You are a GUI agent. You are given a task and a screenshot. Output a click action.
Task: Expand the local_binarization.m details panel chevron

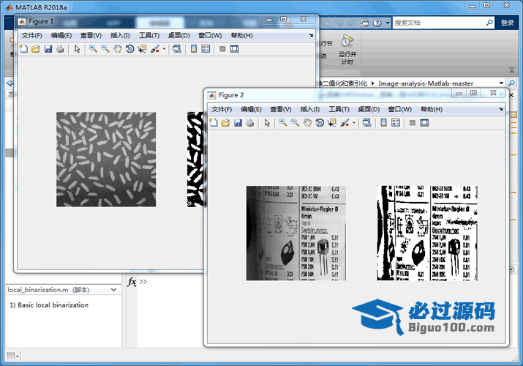coord(114,289)
